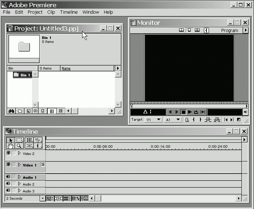254x209 pixels.
Task: Sort by the Name column header
Action: coord(66,68)
